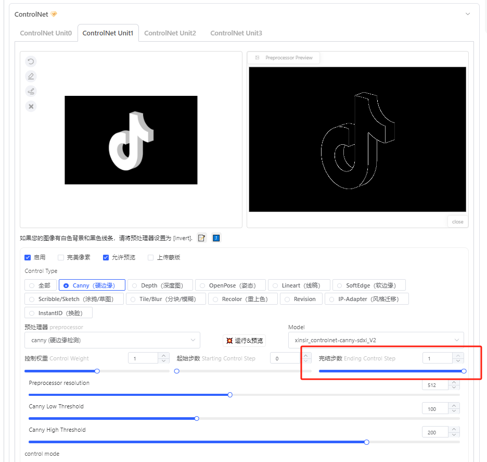Select the Lineart control type
Screen dimensions: 487x462
pos(299,285)
